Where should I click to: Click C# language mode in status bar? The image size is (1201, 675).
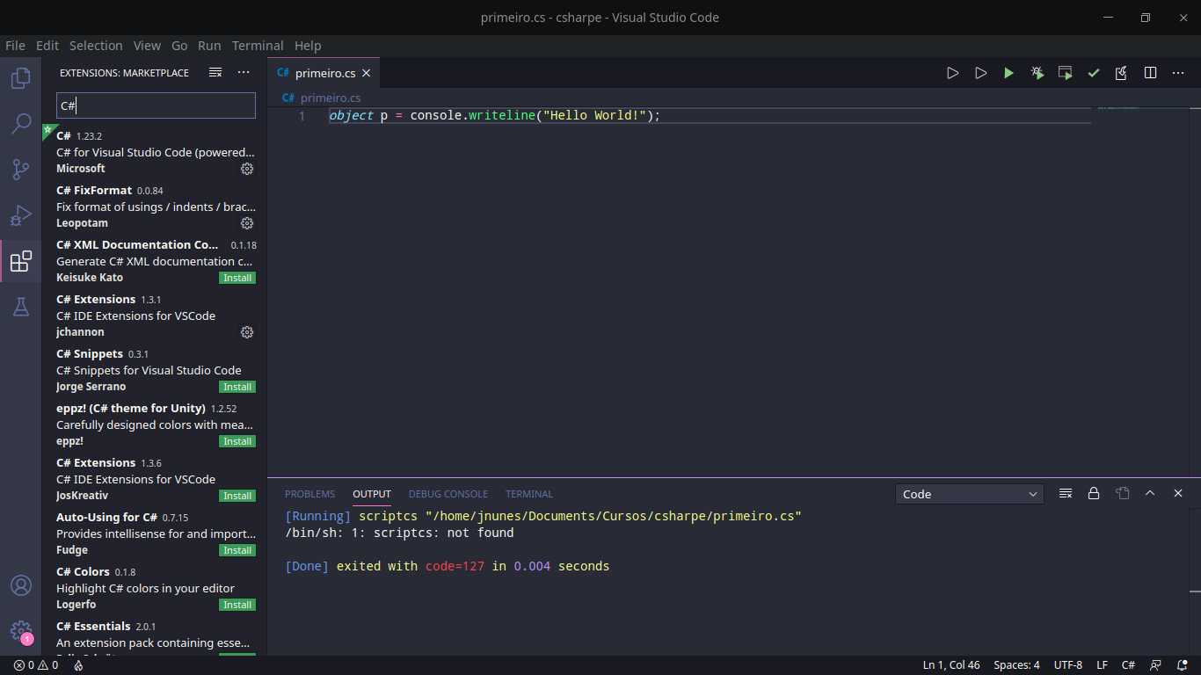coord(1128,665)
